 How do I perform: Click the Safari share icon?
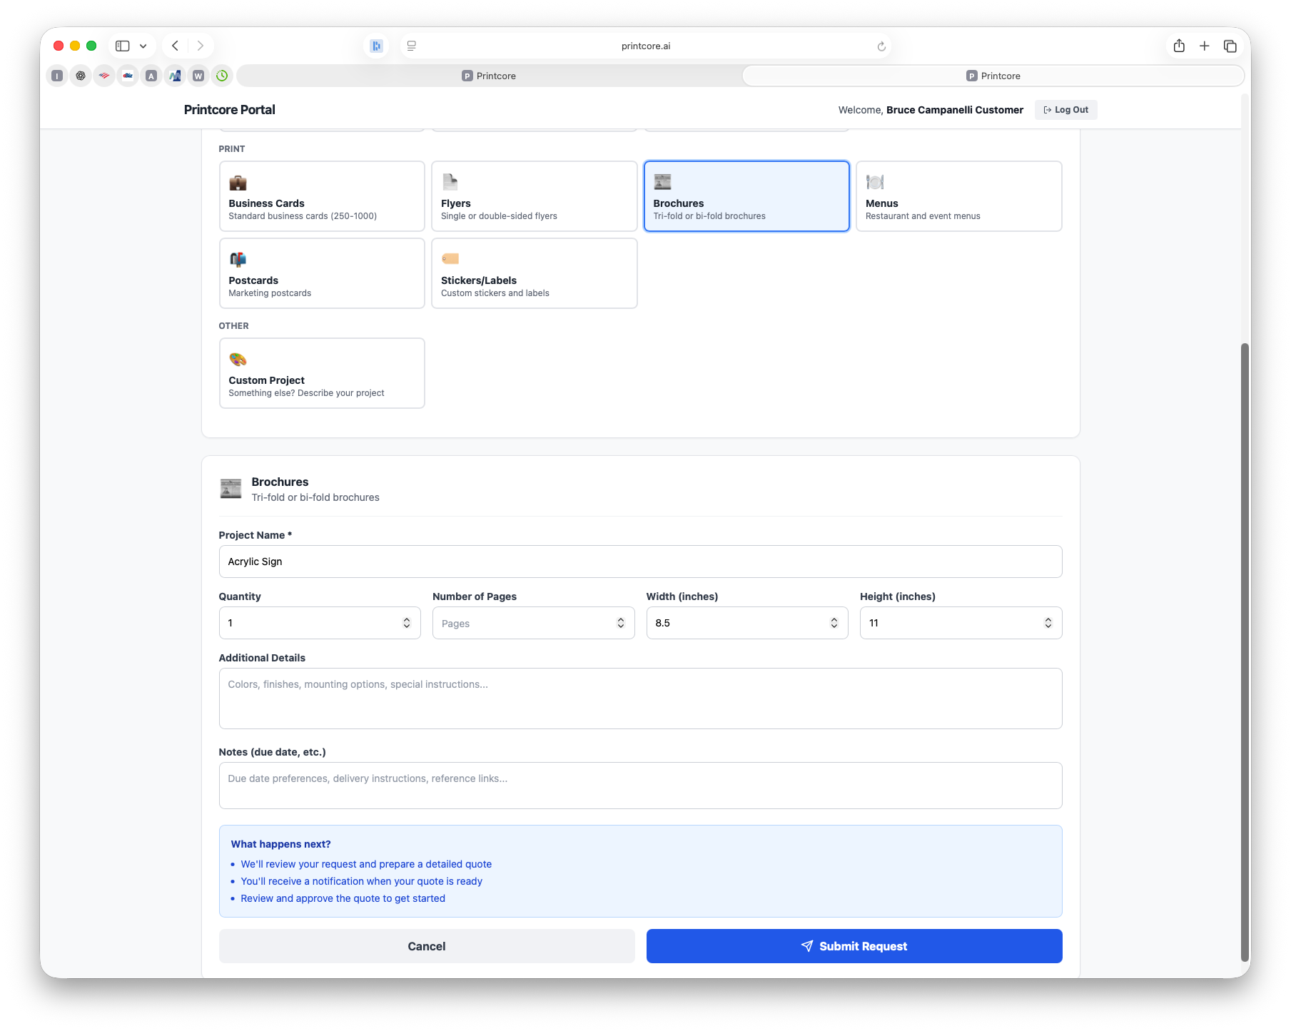(x=1179, y=45)
